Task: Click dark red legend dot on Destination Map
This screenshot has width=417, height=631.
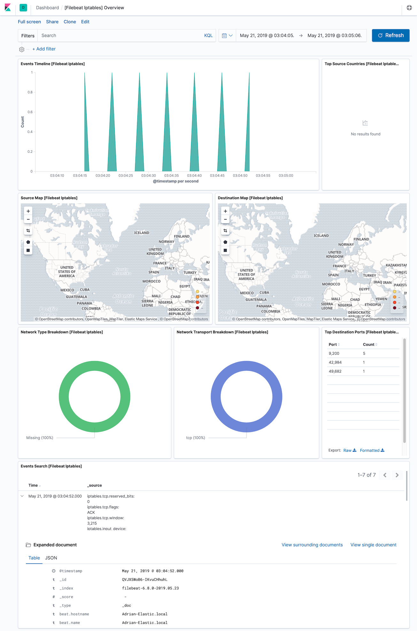Action: click(395, 308)
